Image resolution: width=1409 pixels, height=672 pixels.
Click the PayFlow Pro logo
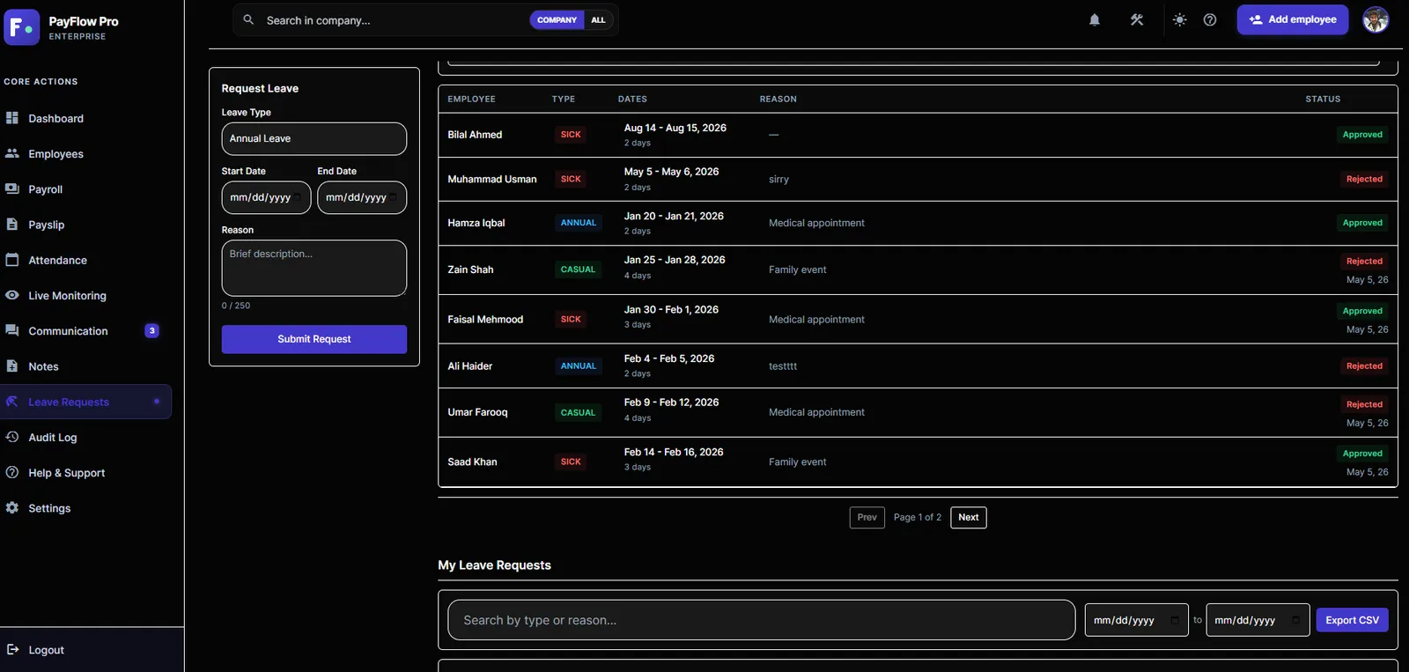(22, 27)
